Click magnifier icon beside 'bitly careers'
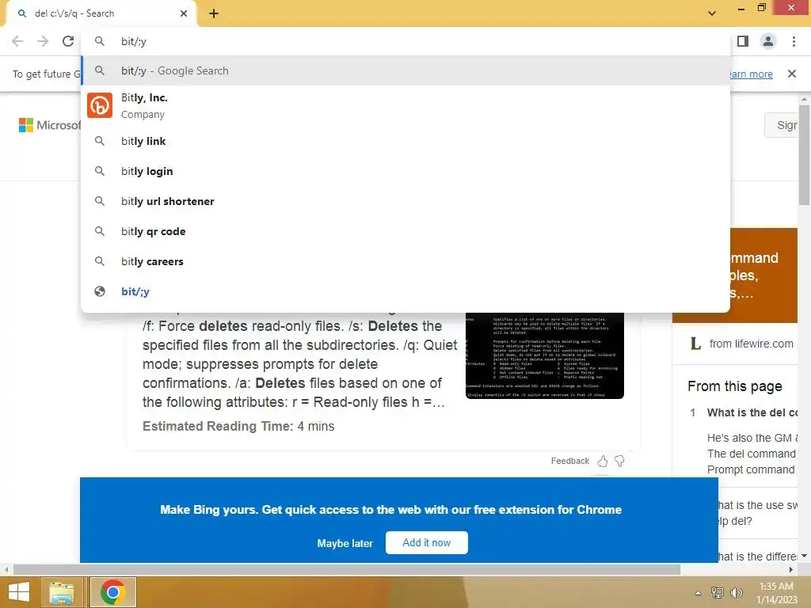 point(100,261)
